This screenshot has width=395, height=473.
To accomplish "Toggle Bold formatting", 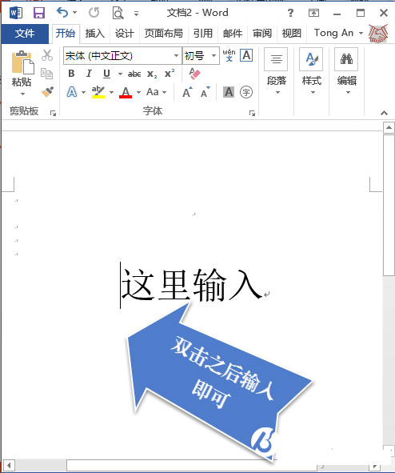I will (x=71, y=74).
